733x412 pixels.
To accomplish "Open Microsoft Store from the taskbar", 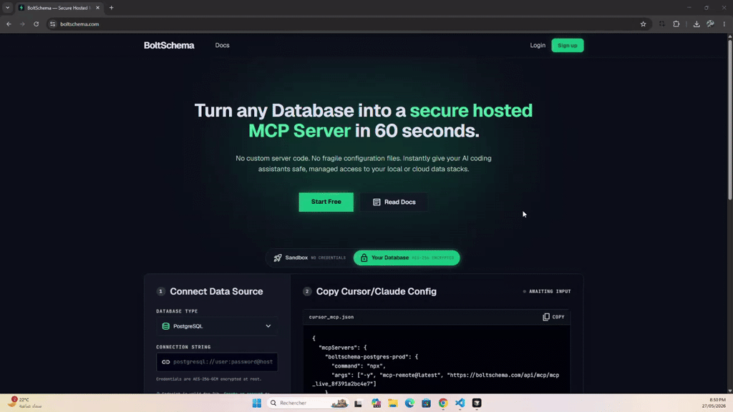I will (x=427, y=403).
